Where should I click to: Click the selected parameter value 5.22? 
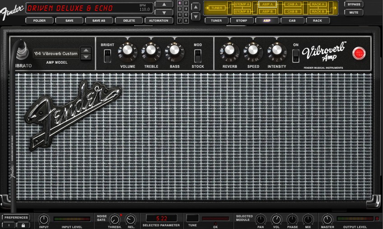(161, 218)
